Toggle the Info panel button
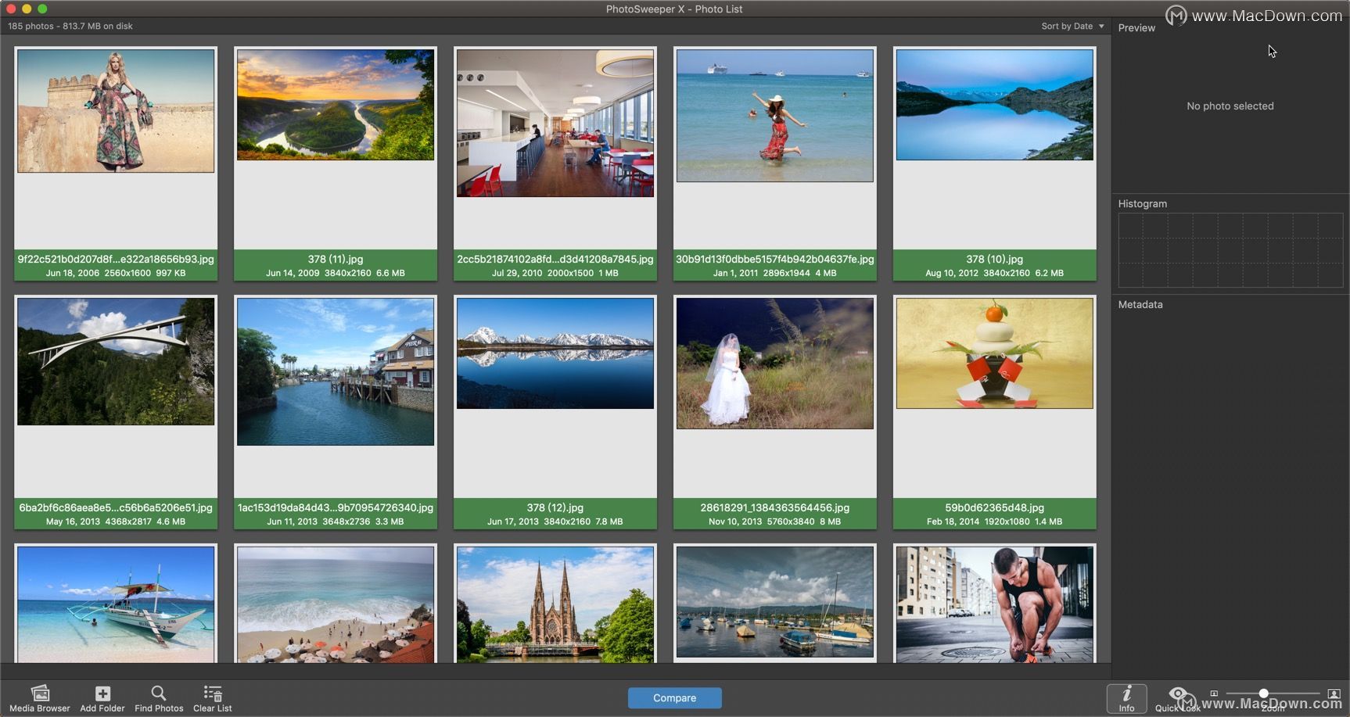 click(x=1126, y=698)
